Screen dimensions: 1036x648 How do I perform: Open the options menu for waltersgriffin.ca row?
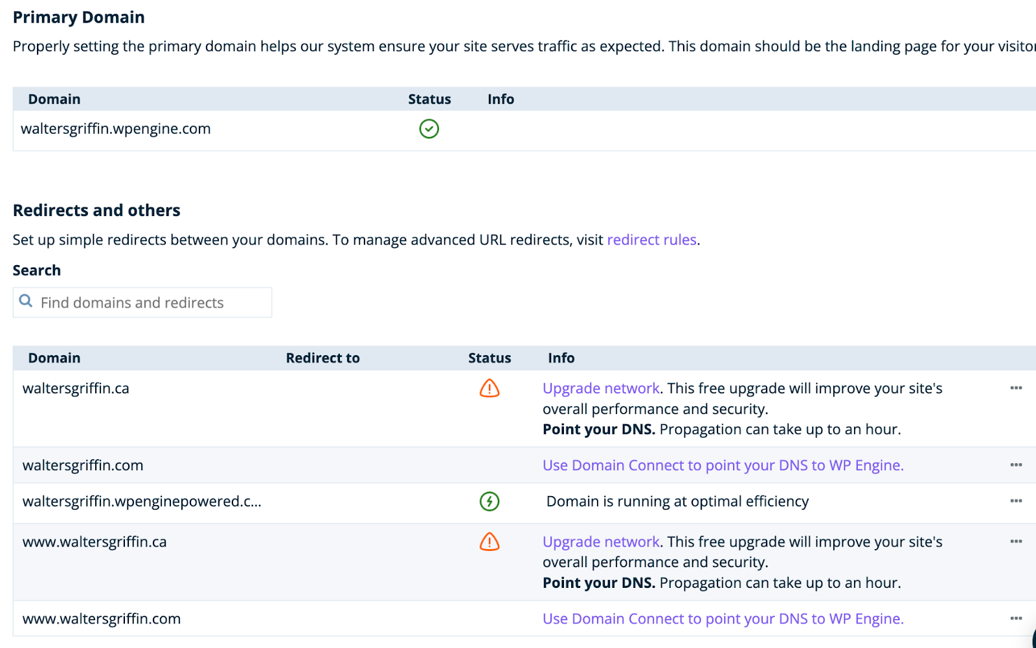click(x=1016, y=388)
